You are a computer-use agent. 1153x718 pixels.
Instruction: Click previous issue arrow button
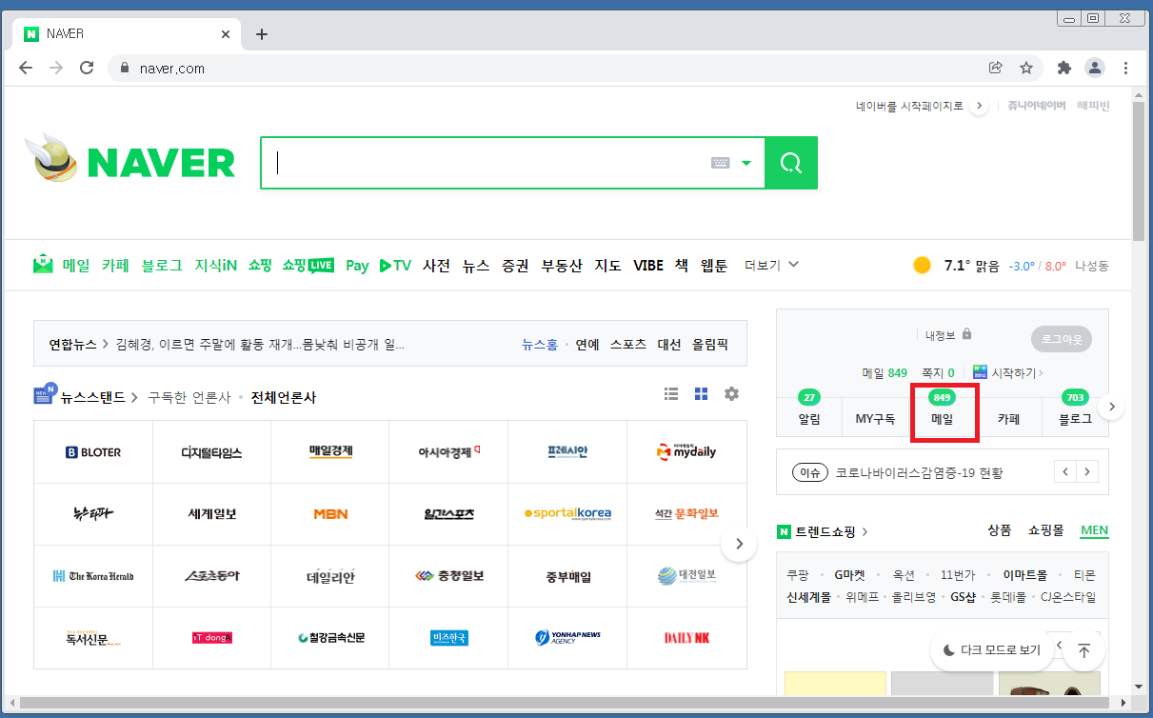coord(1065,471)
